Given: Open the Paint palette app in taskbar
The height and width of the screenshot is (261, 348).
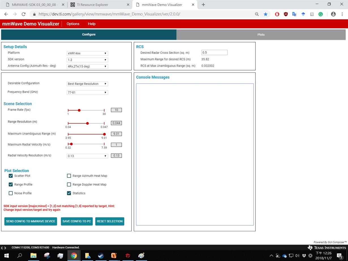Looking at the screenshot, I should (x=141, y=256).
